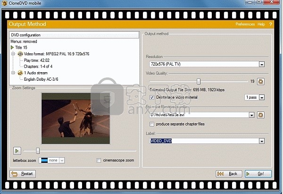
Task: Select the Chapters 1-4 of 4 row
Action: [x=38, y=67]
